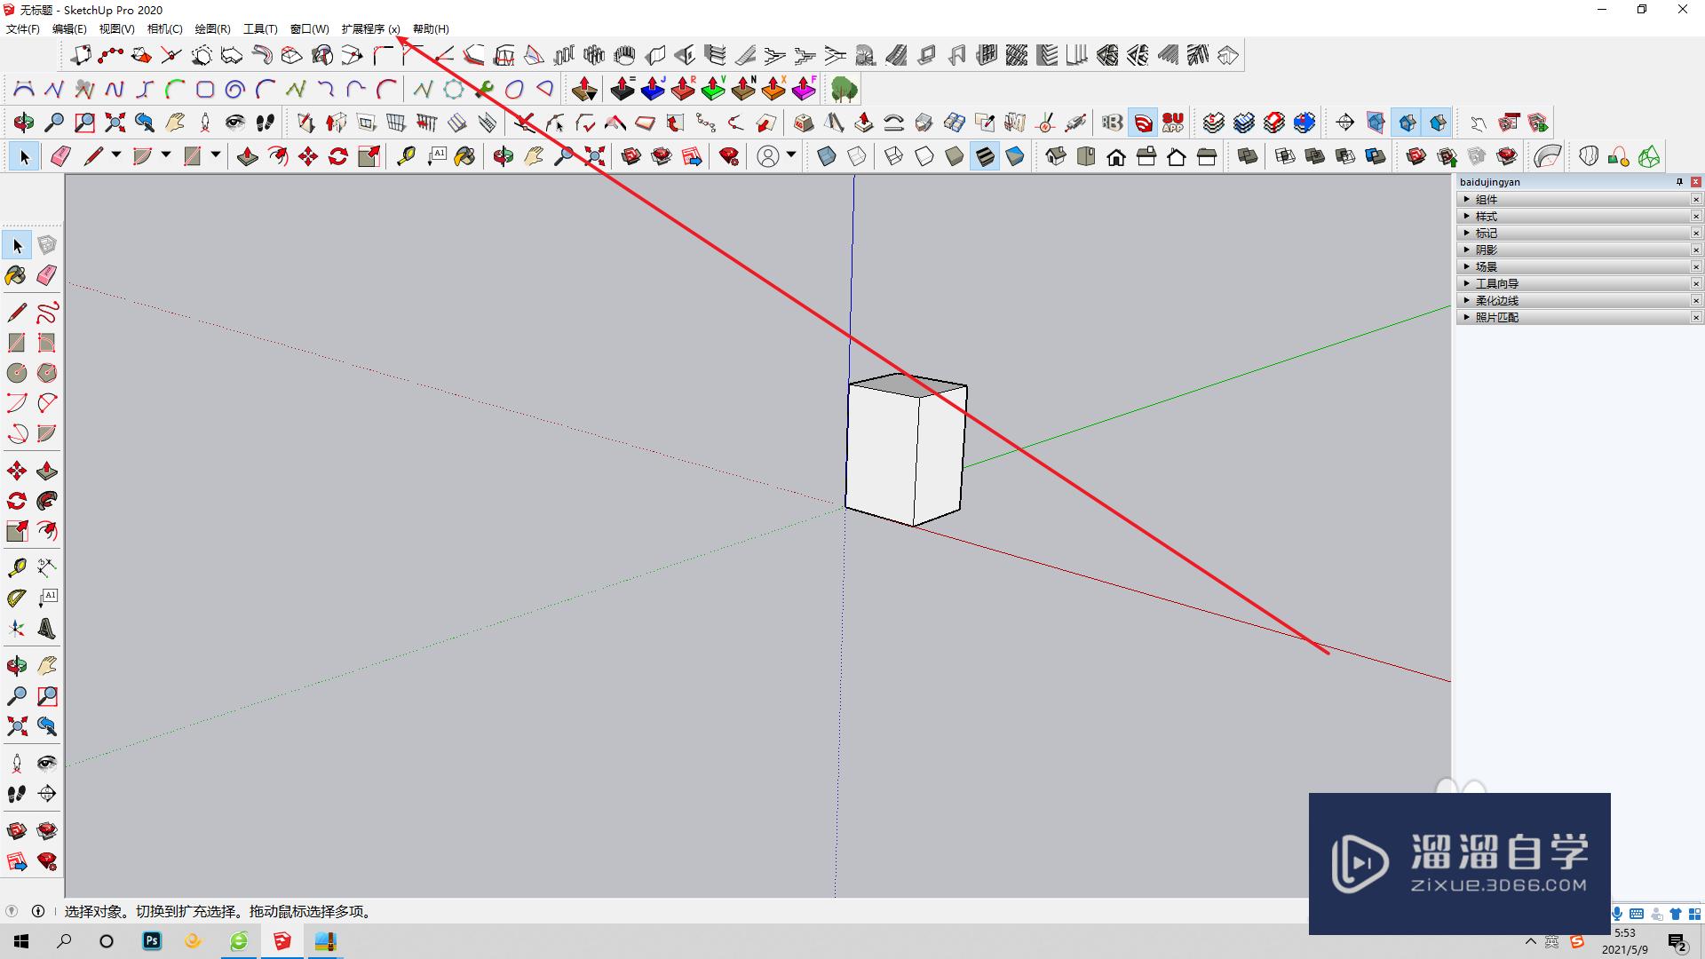Image resolution: width=1705 pixels, height=959 pixels.
Task: Open the 编辑(E) menu
Action: (x=69, y=29)
